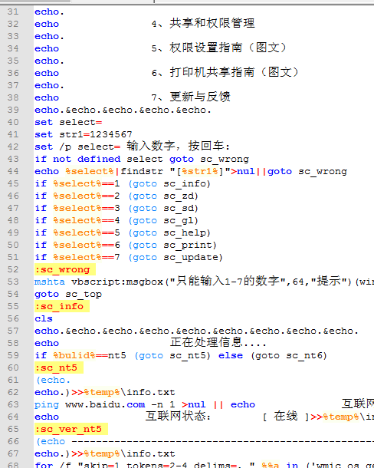Click 'cls' on line 56

[x=44, y=318]
